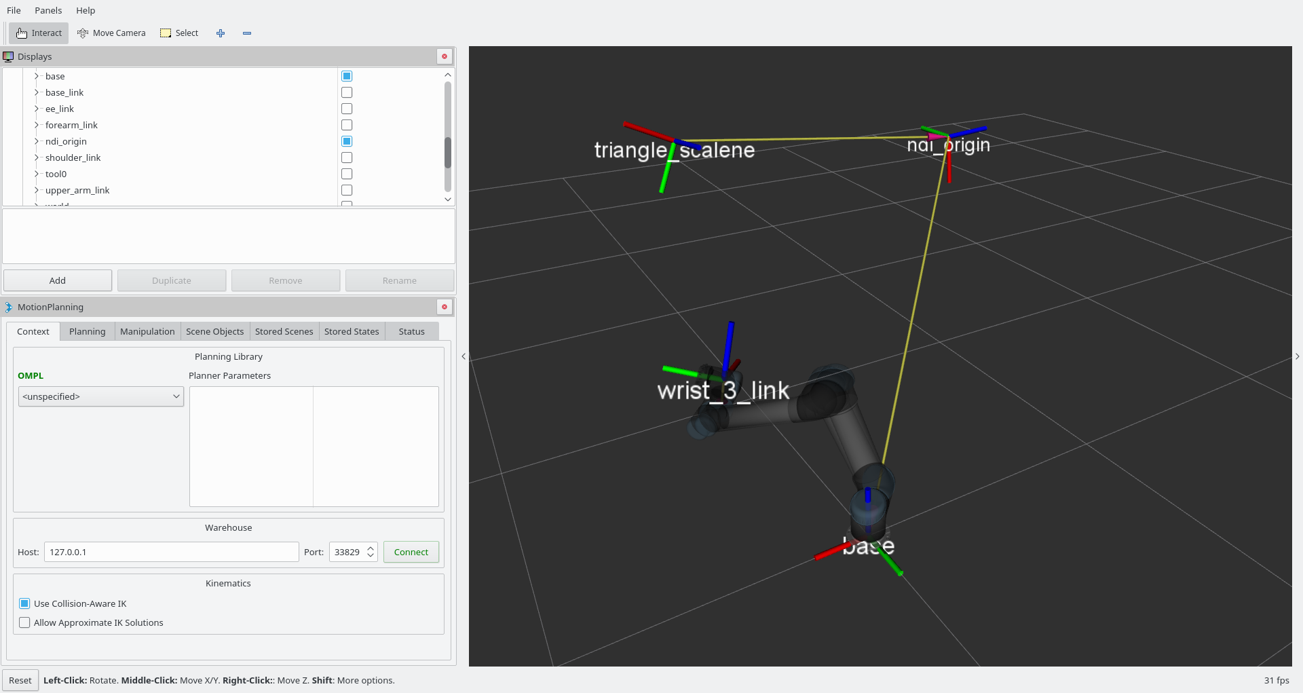The image size is (1303, 693).
Task: Switch to the Stored States tab
Action: pyautogui.click(x=352, y=331)
